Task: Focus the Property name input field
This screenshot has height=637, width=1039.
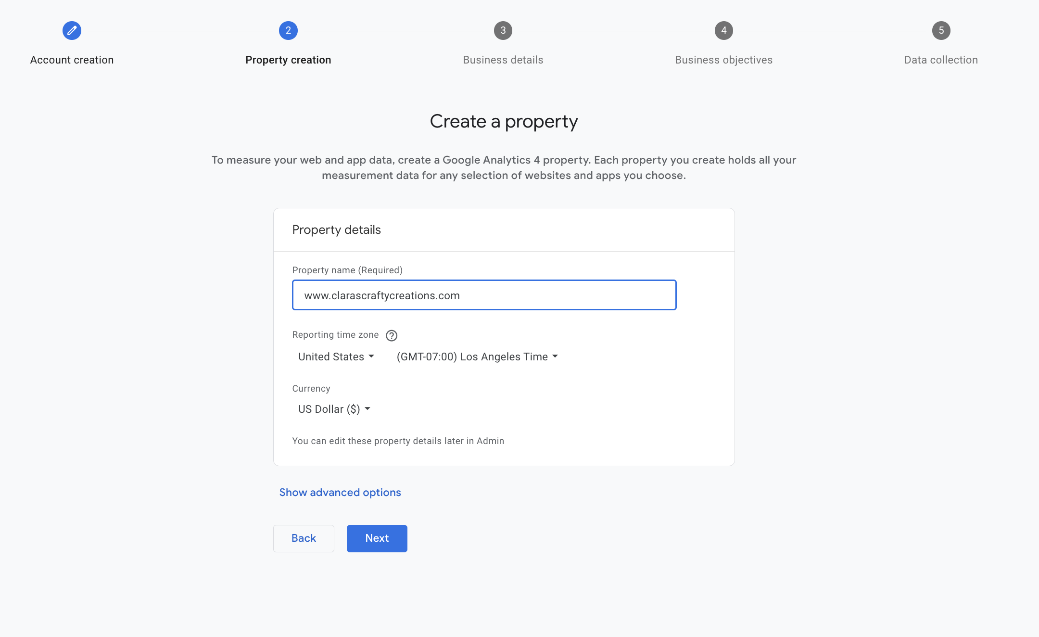Action: [484, 295]
